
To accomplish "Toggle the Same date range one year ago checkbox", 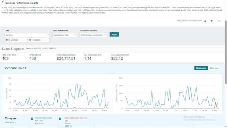I will click(60, 119).
